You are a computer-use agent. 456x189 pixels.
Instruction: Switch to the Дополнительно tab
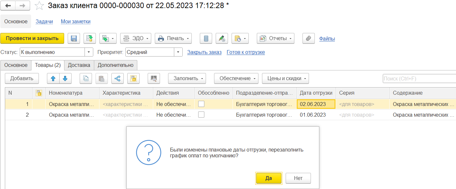116,65
